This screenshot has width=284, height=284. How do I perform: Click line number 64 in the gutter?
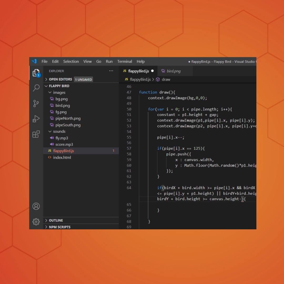129,188
